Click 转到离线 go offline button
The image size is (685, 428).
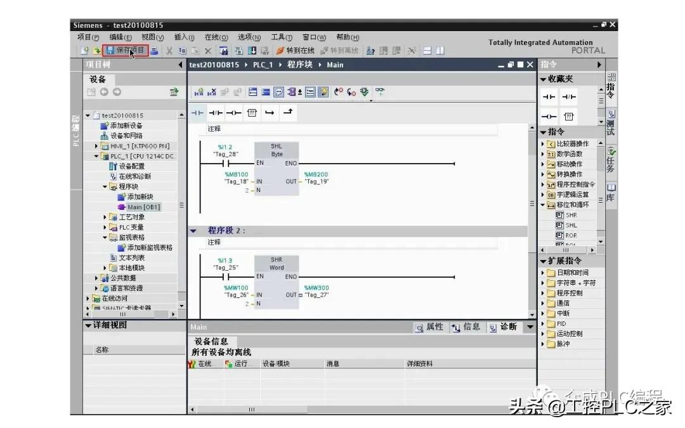pyautogui.click(x=339, y=51)
